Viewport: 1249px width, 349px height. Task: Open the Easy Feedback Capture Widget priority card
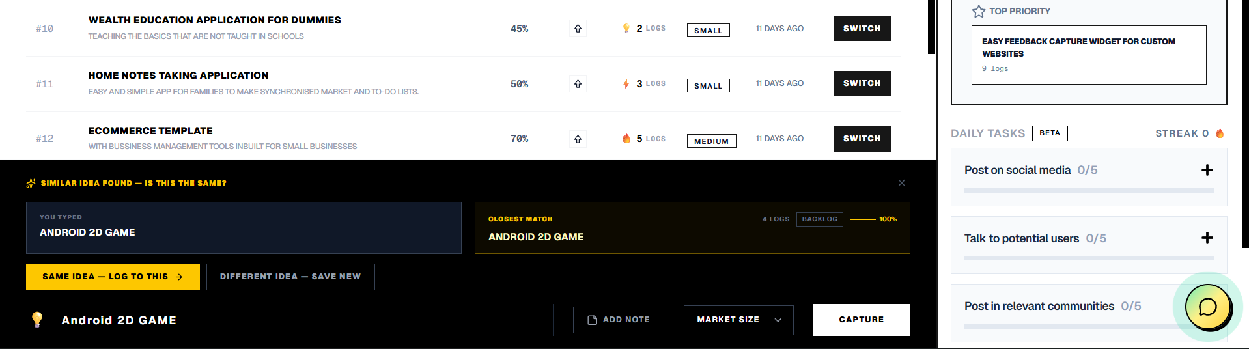tap(1088, 55)
